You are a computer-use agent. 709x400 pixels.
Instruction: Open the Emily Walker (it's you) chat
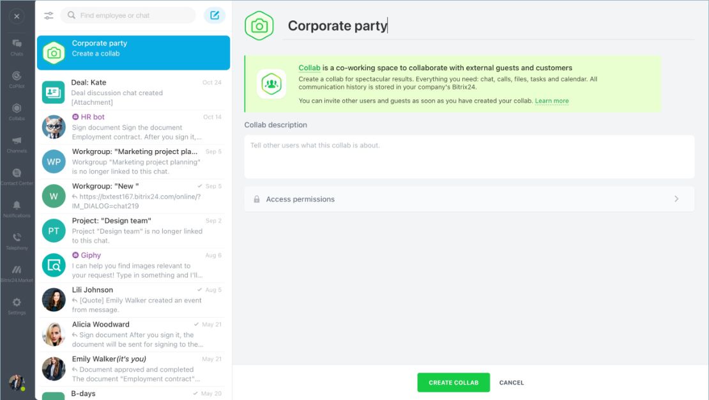coord(133,369)
